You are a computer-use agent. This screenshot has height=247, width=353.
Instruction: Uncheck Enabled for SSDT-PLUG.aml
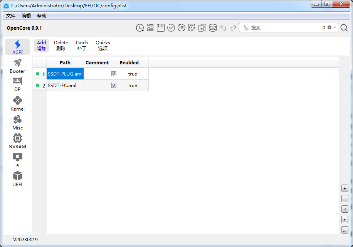point(114,74)
